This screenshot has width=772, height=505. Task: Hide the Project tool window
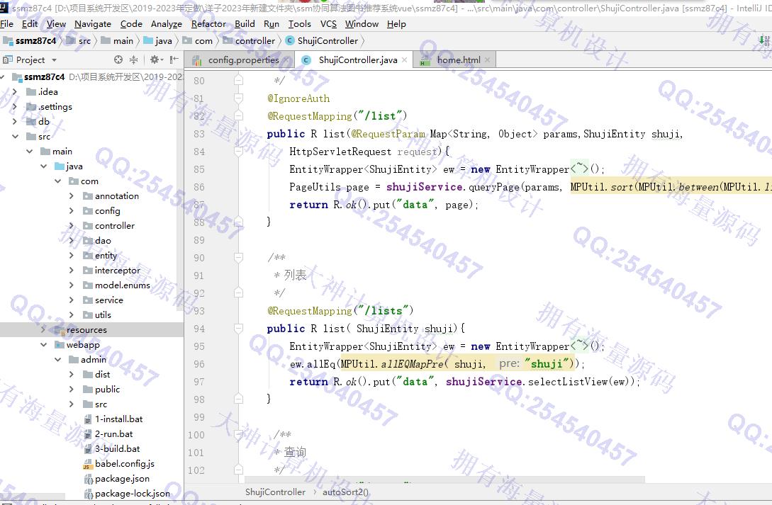click(x=174, y=59)
